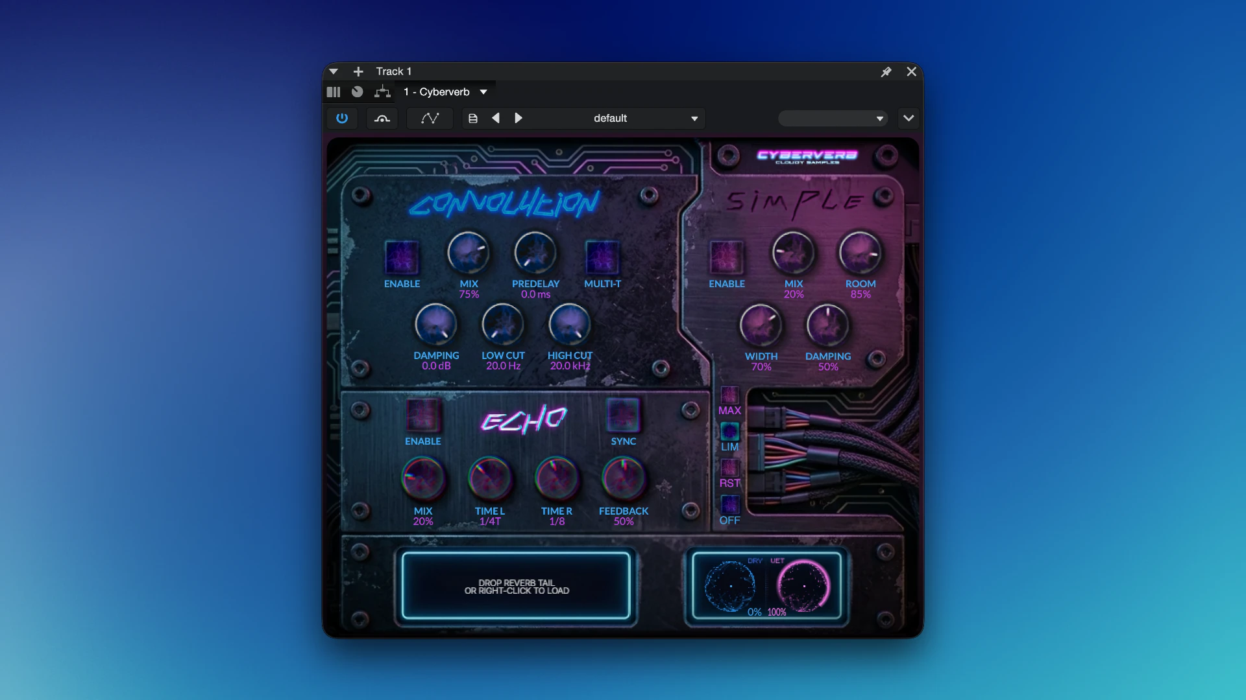Click the FEEDBACK knob
1246x700 pixels.
624,478
